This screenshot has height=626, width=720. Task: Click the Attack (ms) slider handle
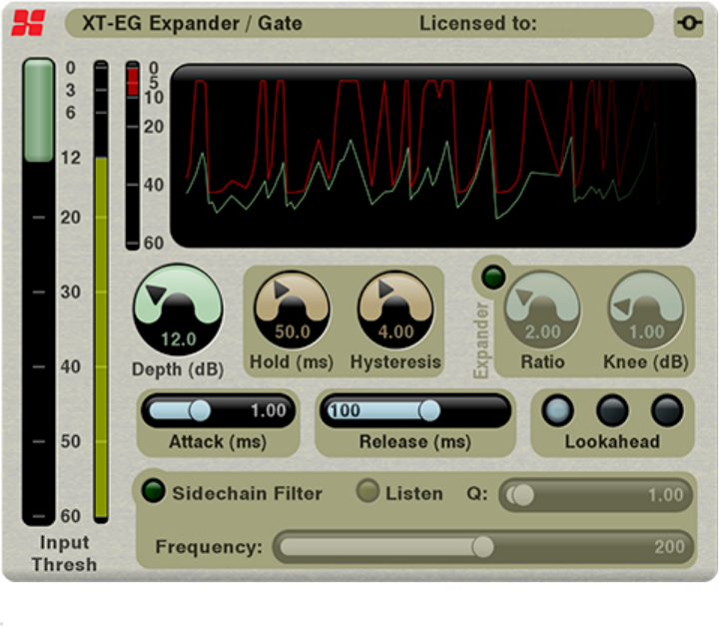(x=200, y=410)
